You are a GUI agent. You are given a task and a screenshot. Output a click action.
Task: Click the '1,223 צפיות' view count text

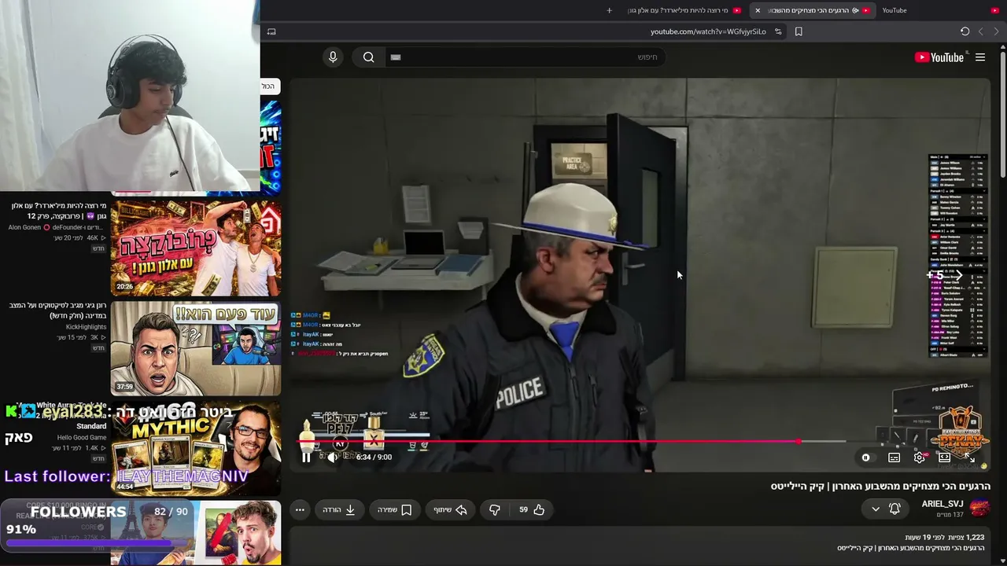965,538
